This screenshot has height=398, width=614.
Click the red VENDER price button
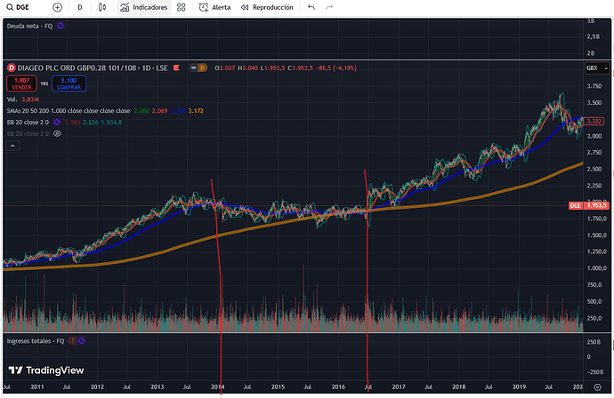coord(20,83)
